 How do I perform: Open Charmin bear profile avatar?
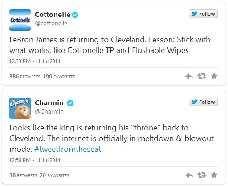(20, 108)
